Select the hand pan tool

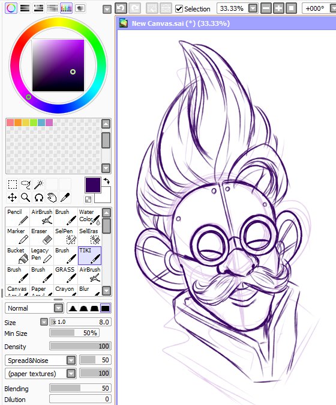click(x=52, y=198)
